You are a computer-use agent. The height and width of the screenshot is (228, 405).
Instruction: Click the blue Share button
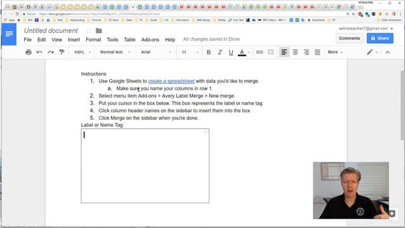[380, 38]
